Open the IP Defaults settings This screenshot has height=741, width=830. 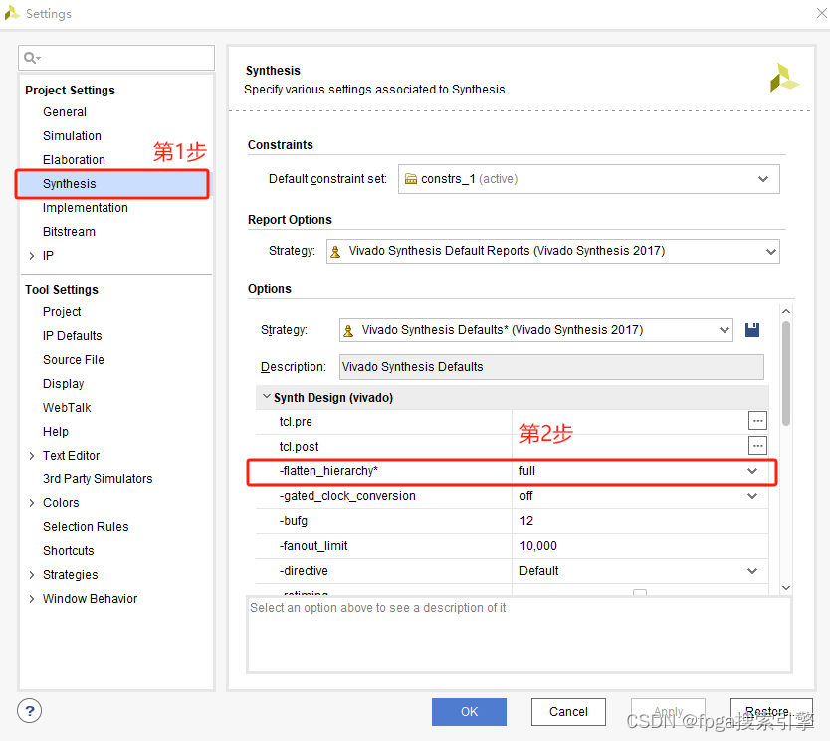point(72,336)
